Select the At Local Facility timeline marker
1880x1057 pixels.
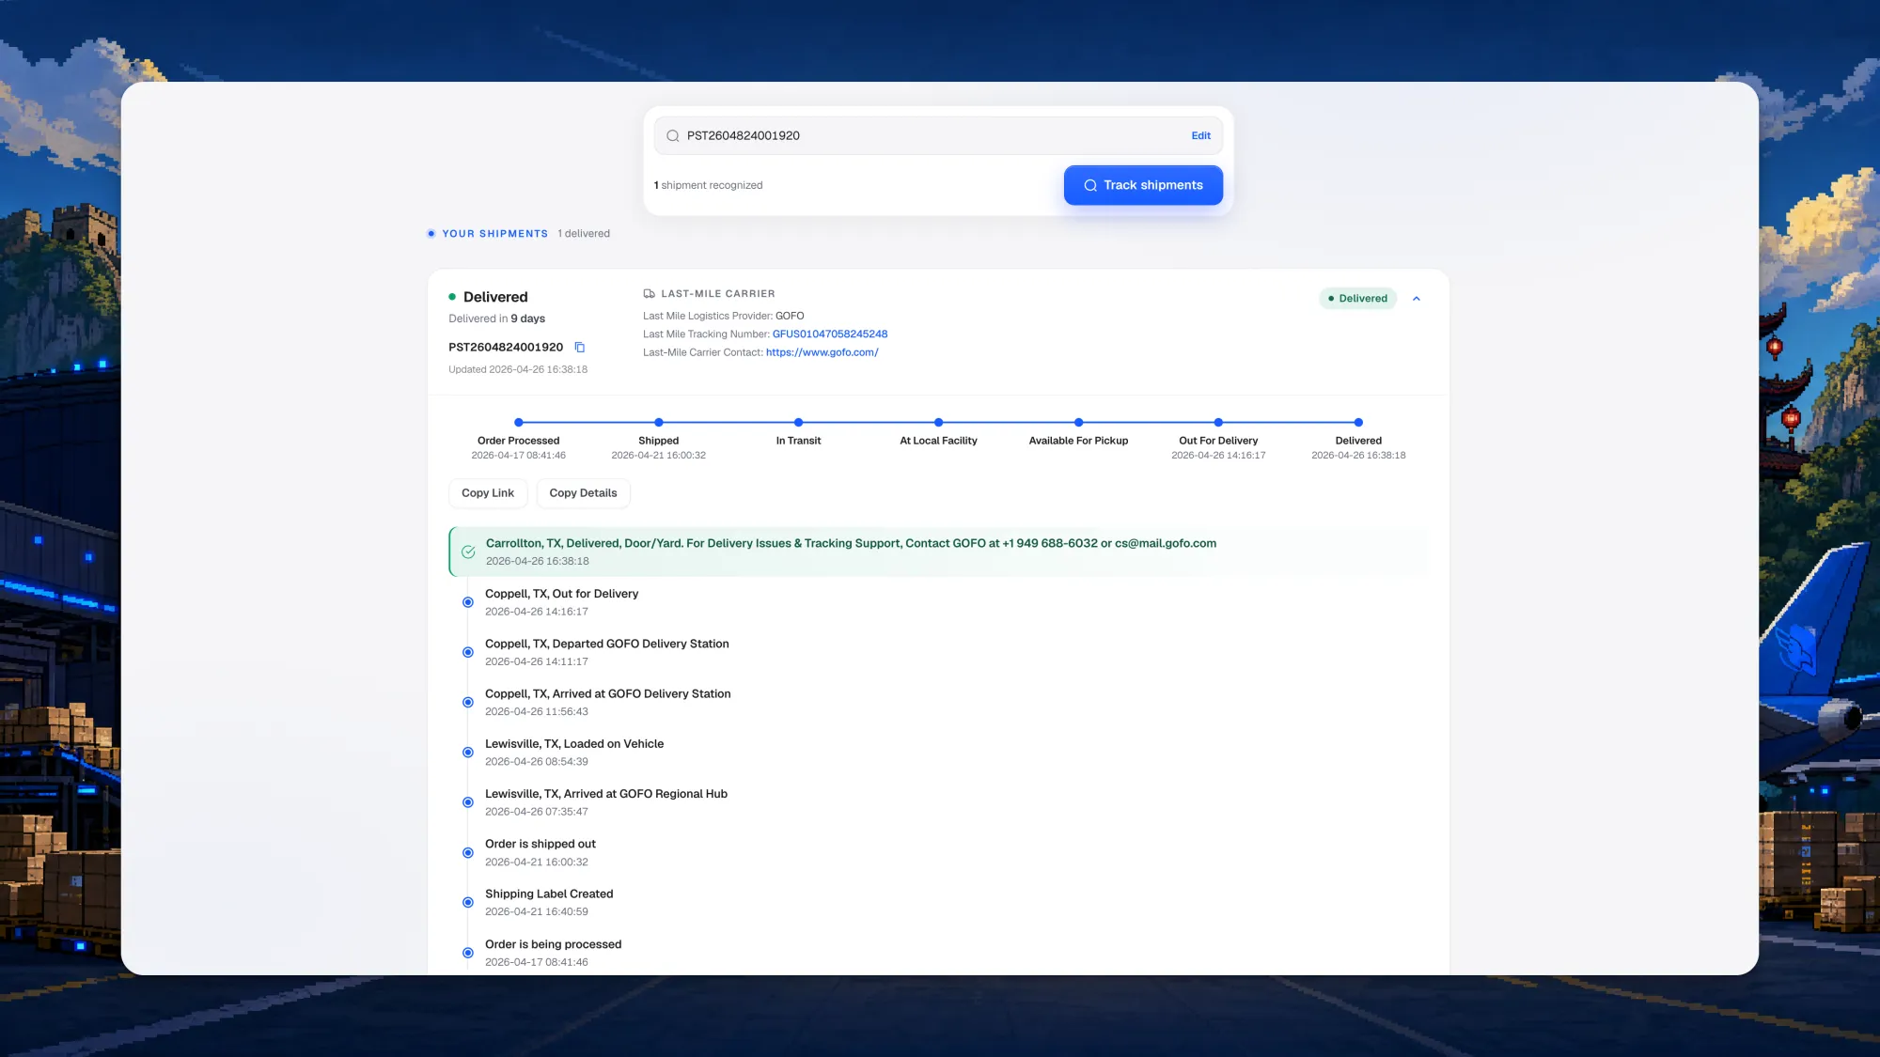point(938,423)
